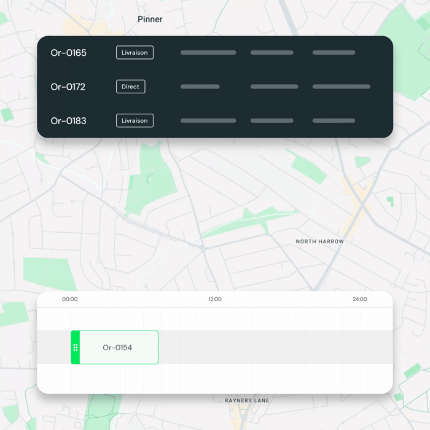
Task: Click the North Harrow map label
Action: click(x=320, y=241)
